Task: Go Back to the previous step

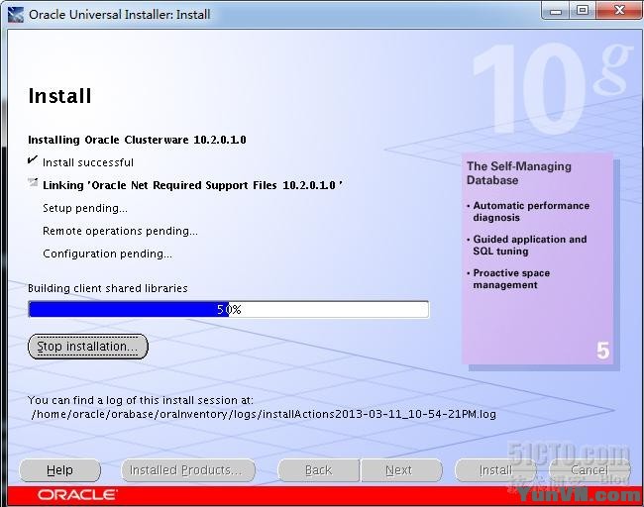Action: [319, 470]
